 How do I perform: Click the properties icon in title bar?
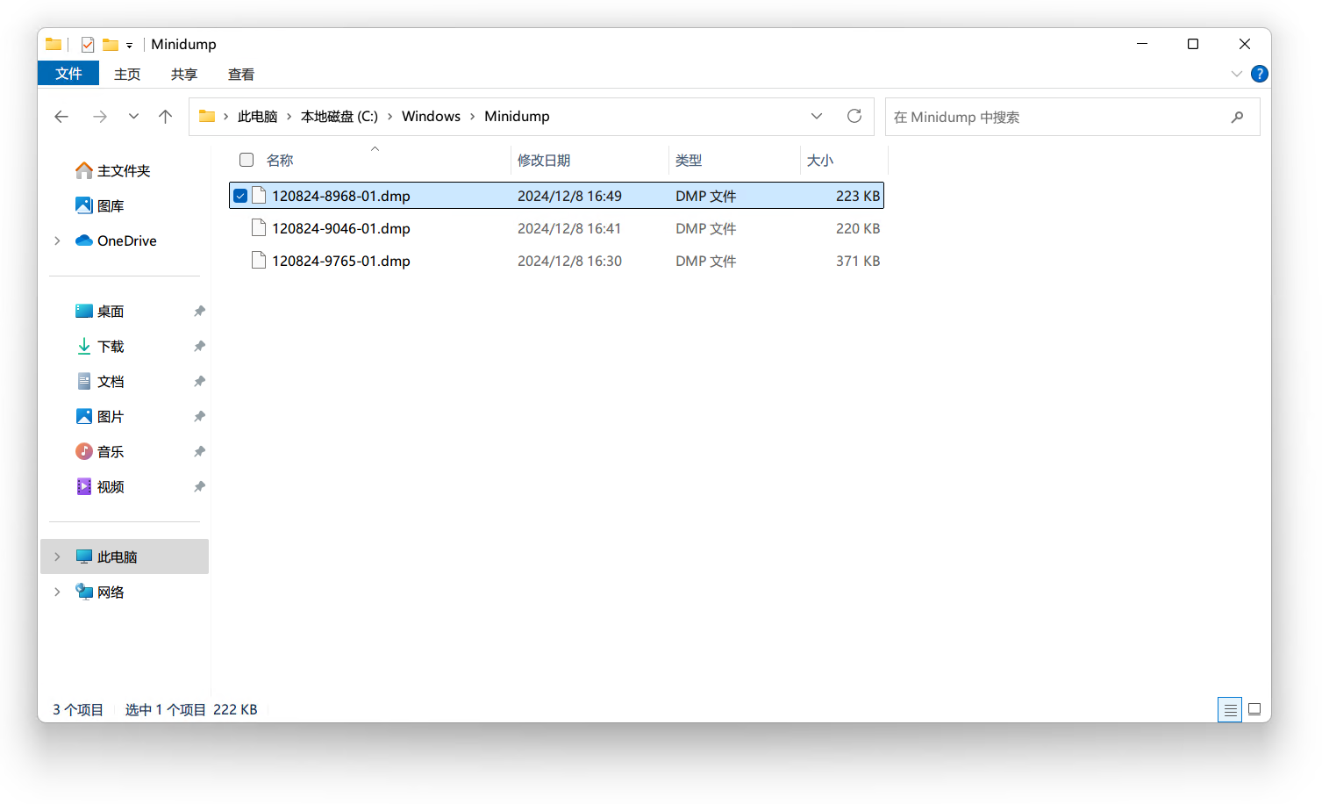tap(88, 44)
